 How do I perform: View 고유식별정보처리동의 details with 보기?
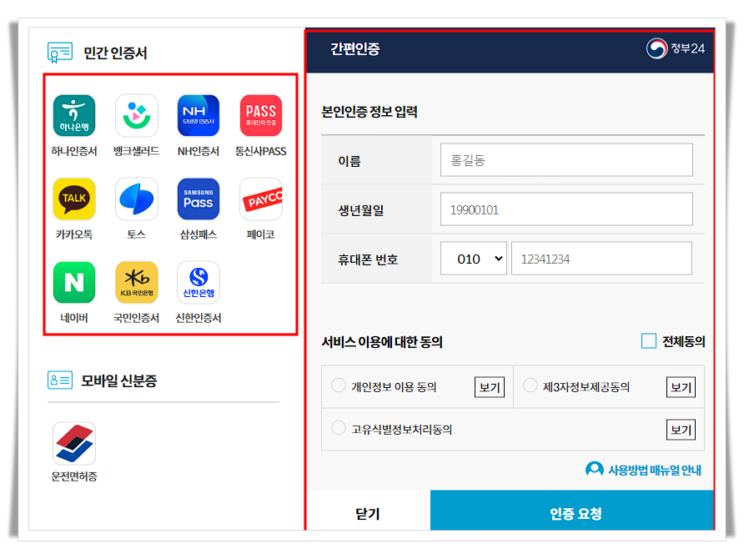pyautogui.click(x=681, y=430)
